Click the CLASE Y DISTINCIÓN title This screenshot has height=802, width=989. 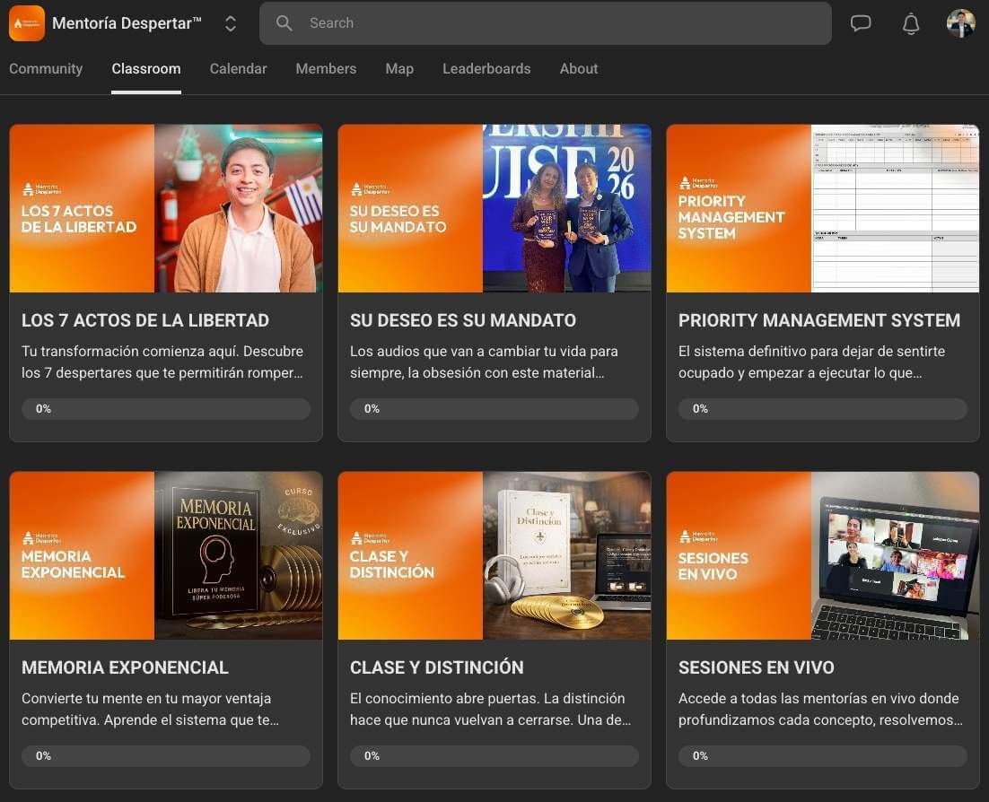[436, 667]
